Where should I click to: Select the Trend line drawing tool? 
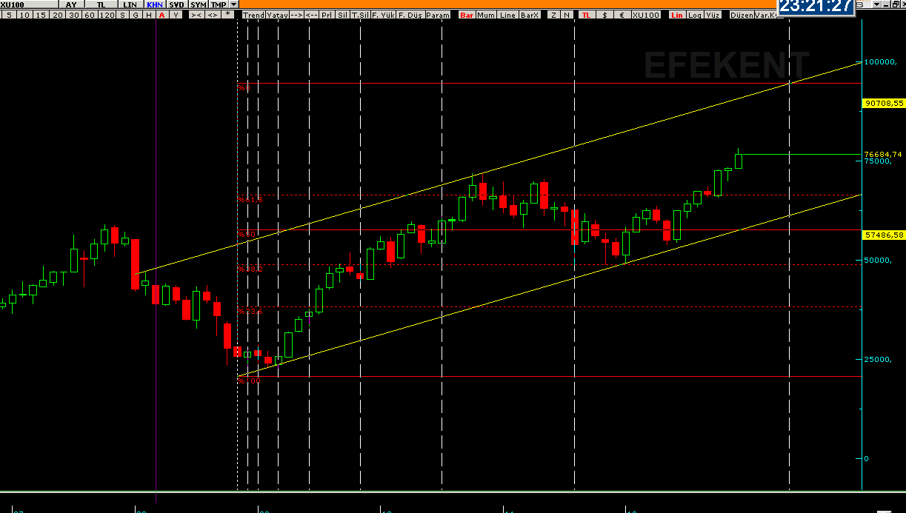pos(253,15)
